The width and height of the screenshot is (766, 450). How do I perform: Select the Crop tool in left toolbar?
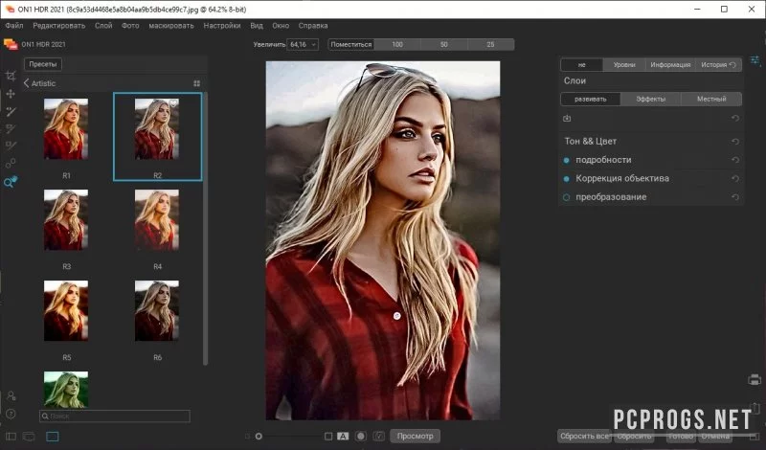11,76
